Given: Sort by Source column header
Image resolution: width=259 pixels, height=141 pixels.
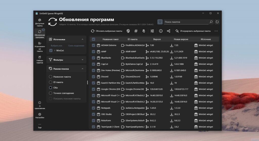Looking at the screenshot, I should point(206,39).
